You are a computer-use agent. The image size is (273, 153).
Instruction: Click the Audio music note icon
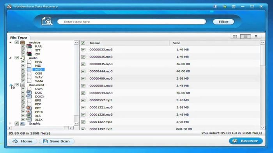tap(23, 58)
